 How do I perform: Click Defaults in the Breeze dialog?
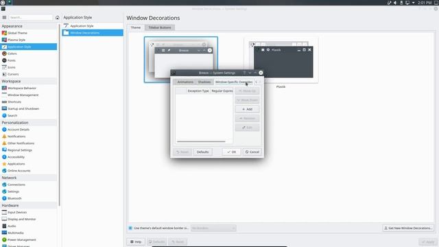coord(202,152)
